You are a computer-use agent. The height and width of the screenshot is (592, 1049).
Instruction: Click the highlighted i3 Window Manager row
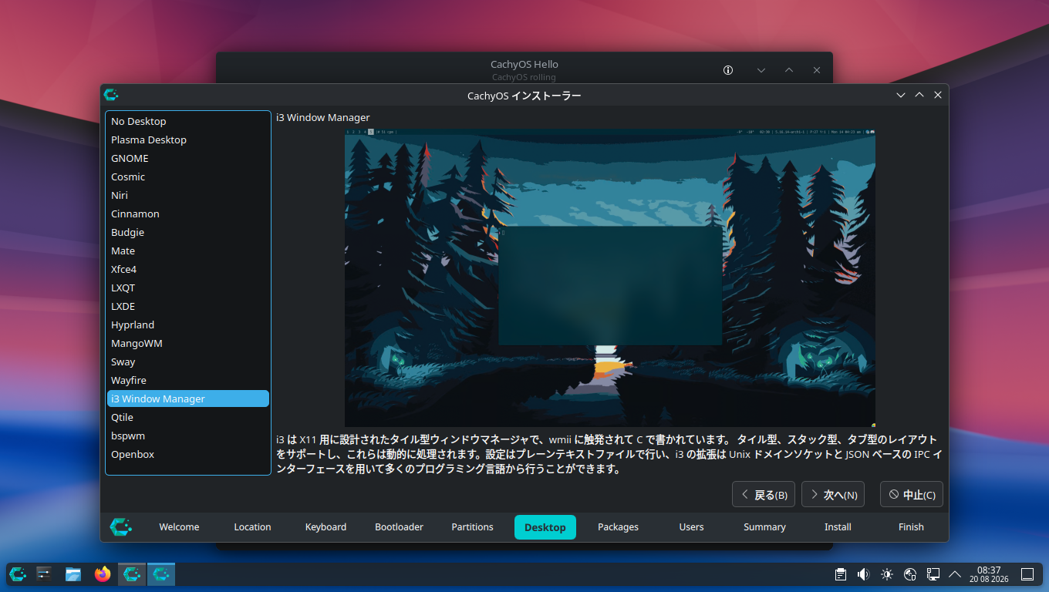point(188,399)
